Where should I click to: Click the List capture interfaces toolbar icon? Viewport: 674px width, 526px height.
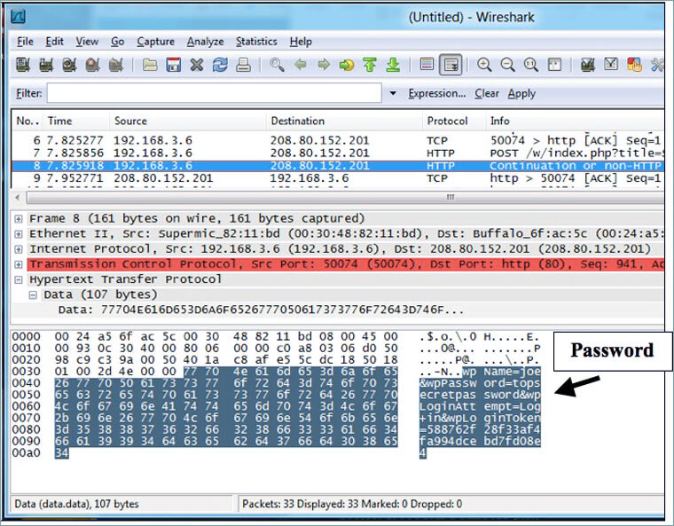click(23, 65)
